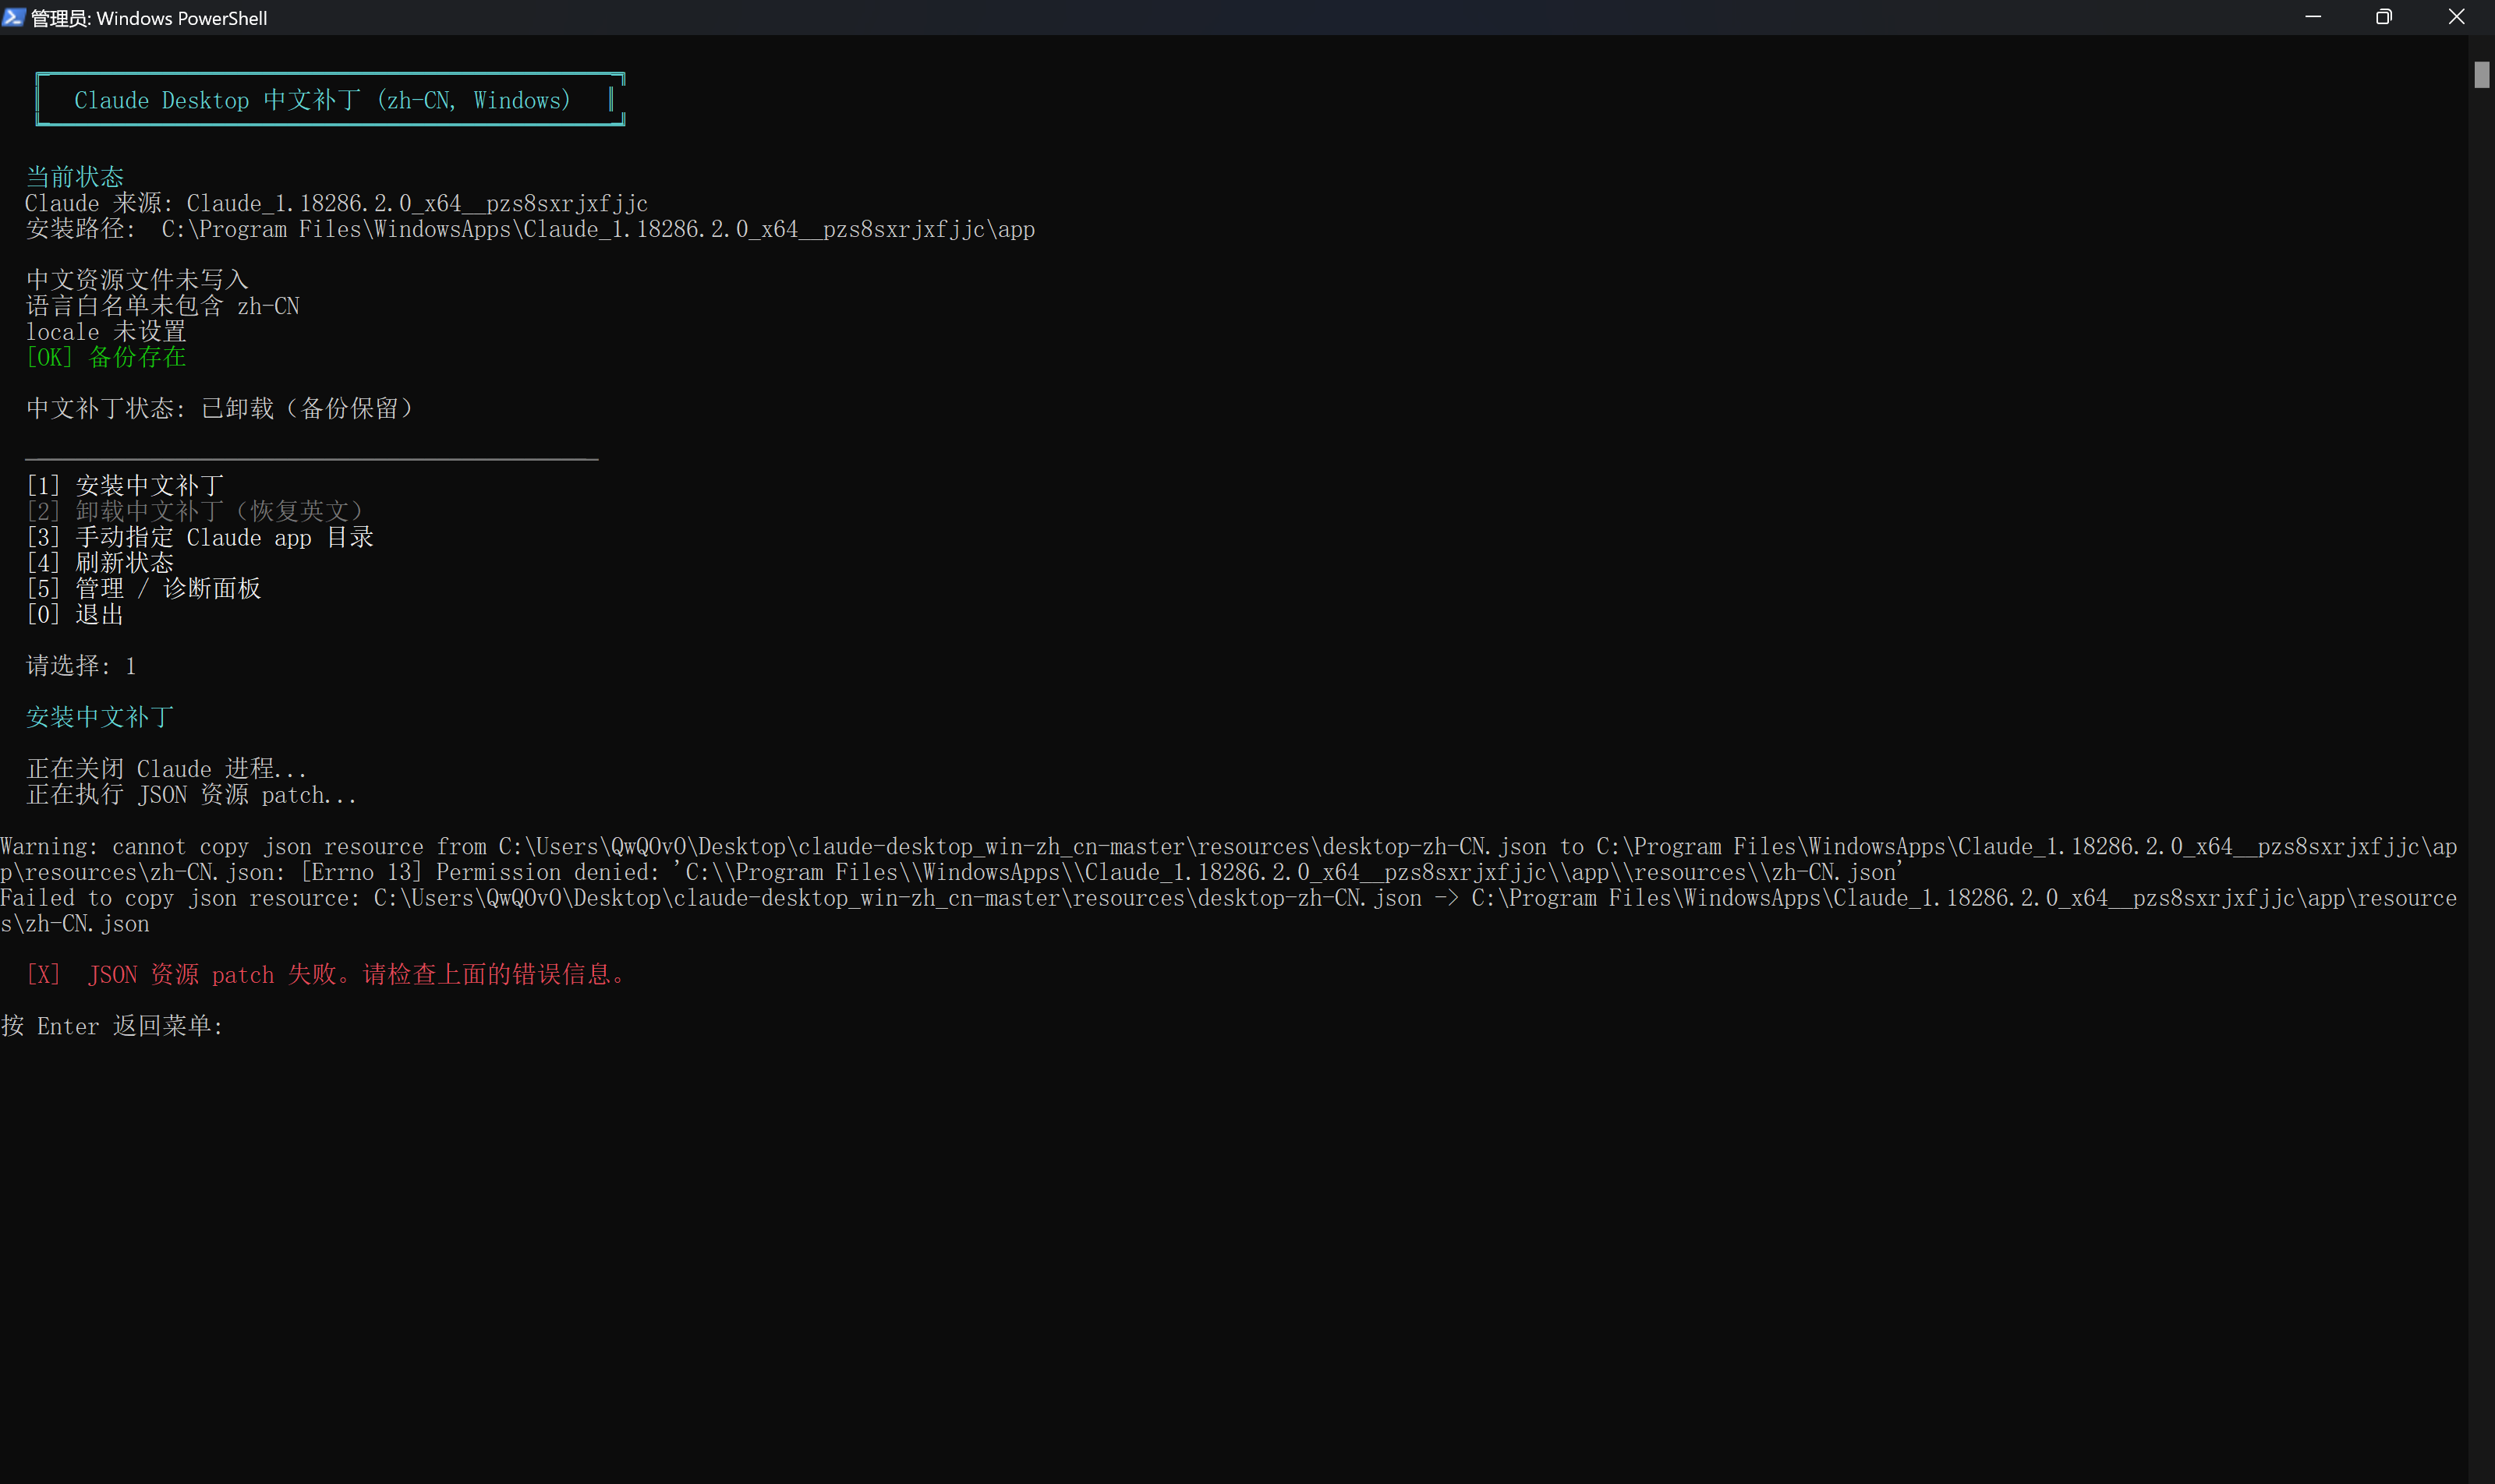
Task: Click option '[4] 刷新状态'
Action: [x=100, y=563]
